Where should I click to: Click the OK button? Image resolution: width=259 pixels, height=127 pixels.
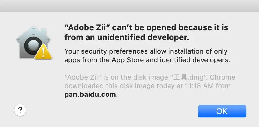[x=222, y=111]
